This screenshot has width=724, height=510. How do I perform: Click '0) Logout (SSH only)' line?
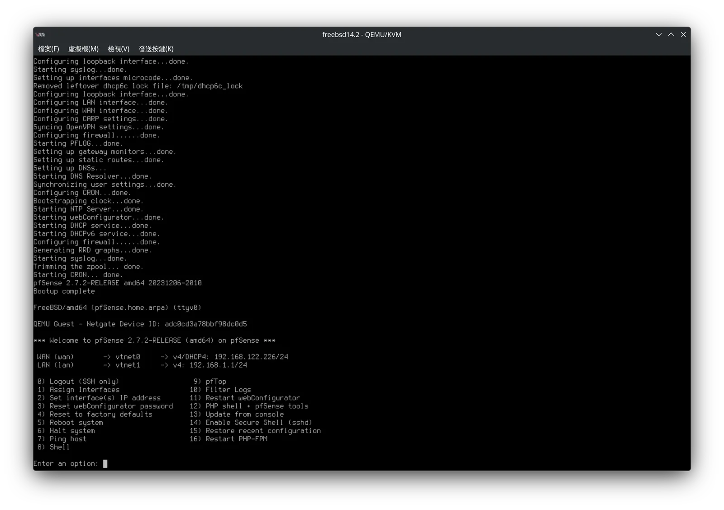78,382
